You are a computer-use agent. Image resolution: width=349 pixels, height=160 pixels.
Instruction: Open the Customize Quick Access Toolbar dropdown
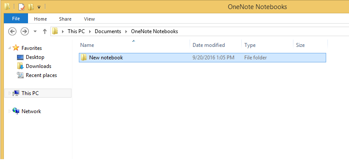(x=39, y=7)
